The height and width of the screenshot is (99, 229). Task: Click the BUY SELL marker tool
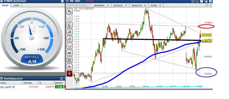point(69,60)
